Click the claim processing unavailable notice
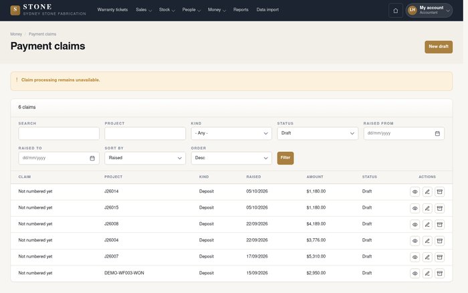 231,81
